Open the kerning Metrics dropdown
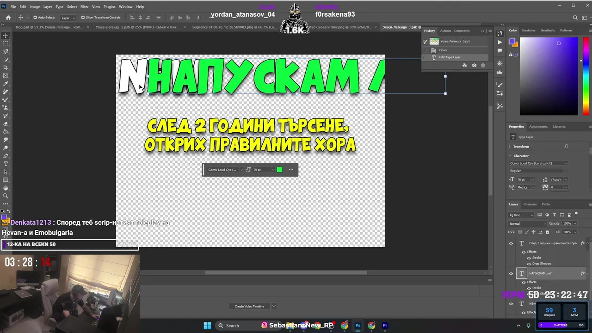Viewport: 592px width, 333px height. click(532, 187)
